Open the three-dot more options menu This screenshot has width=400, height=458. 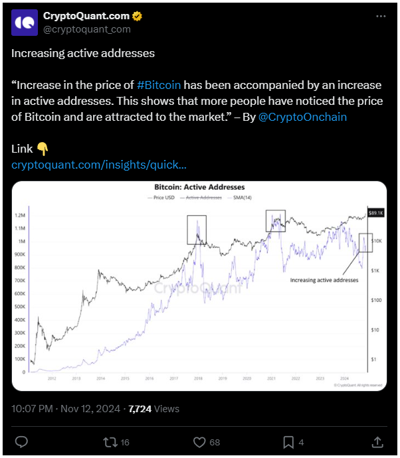(381, 17)
